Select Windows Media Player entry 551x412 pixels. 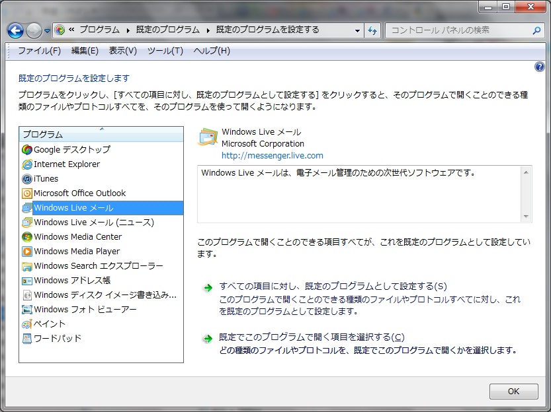pos(77,252)
